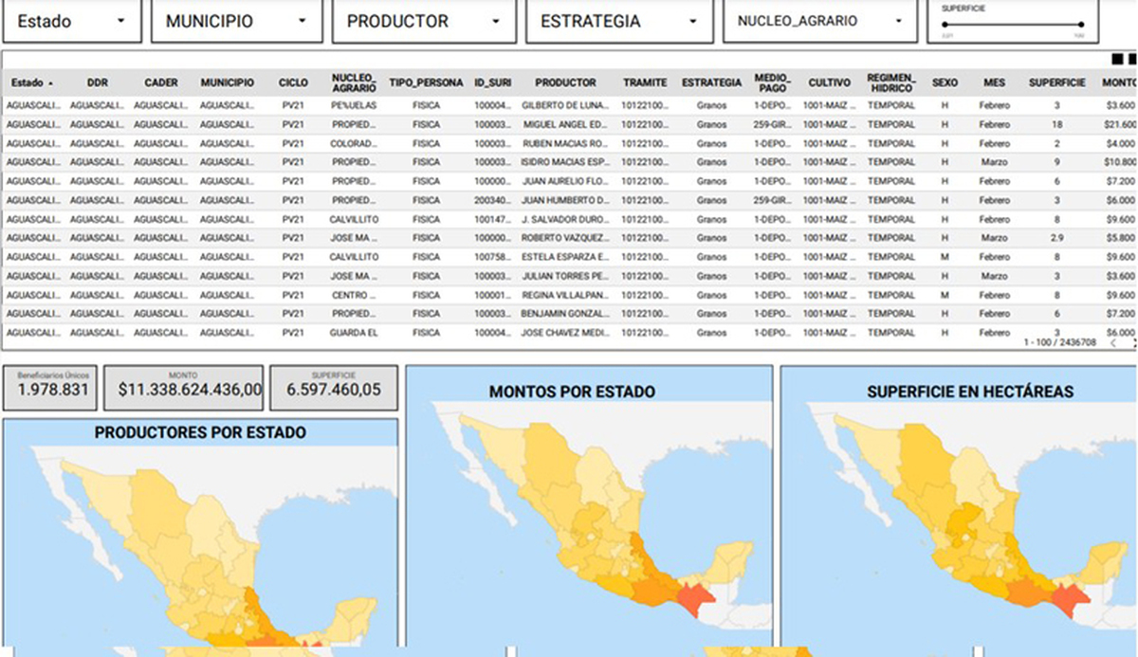Screen dimensions: 1138x657
Task: Select producer cell JOSE CHAVEZ MEDI...
Action: click(565, 333)
